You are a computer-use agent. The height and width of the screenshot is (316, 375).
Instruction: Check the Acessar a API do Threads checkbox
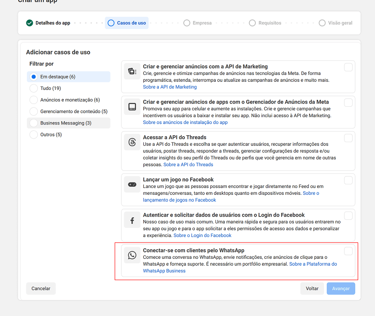coord(348,138)
